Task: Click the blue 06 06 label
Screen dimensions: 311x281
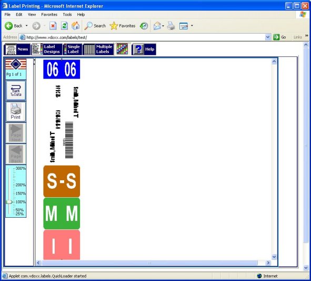Action: pyautogui.click(x=62, y=69)
